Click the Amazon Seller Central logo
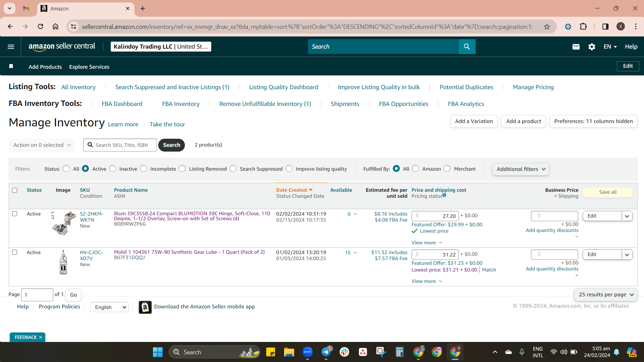This screenshot has width=644, height=362. [62, 47]
